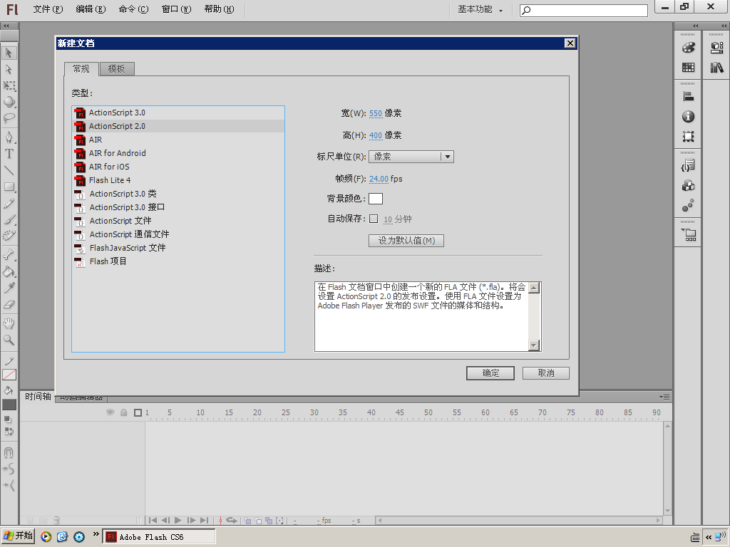Screen dimensions: 730x547
Task: Open the Transform panel icon
Action: (x=688, y=137)
